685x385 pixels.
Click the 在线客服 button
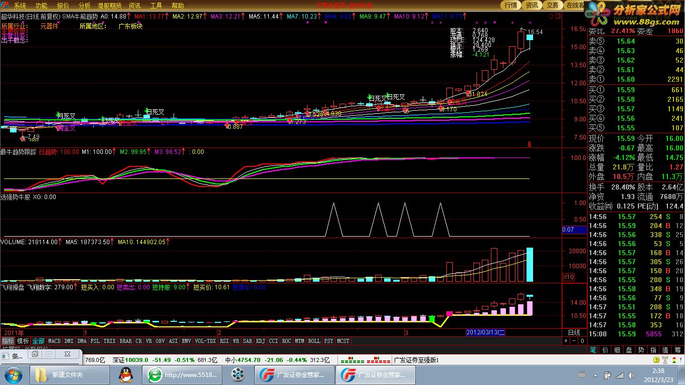pos(575,5)
